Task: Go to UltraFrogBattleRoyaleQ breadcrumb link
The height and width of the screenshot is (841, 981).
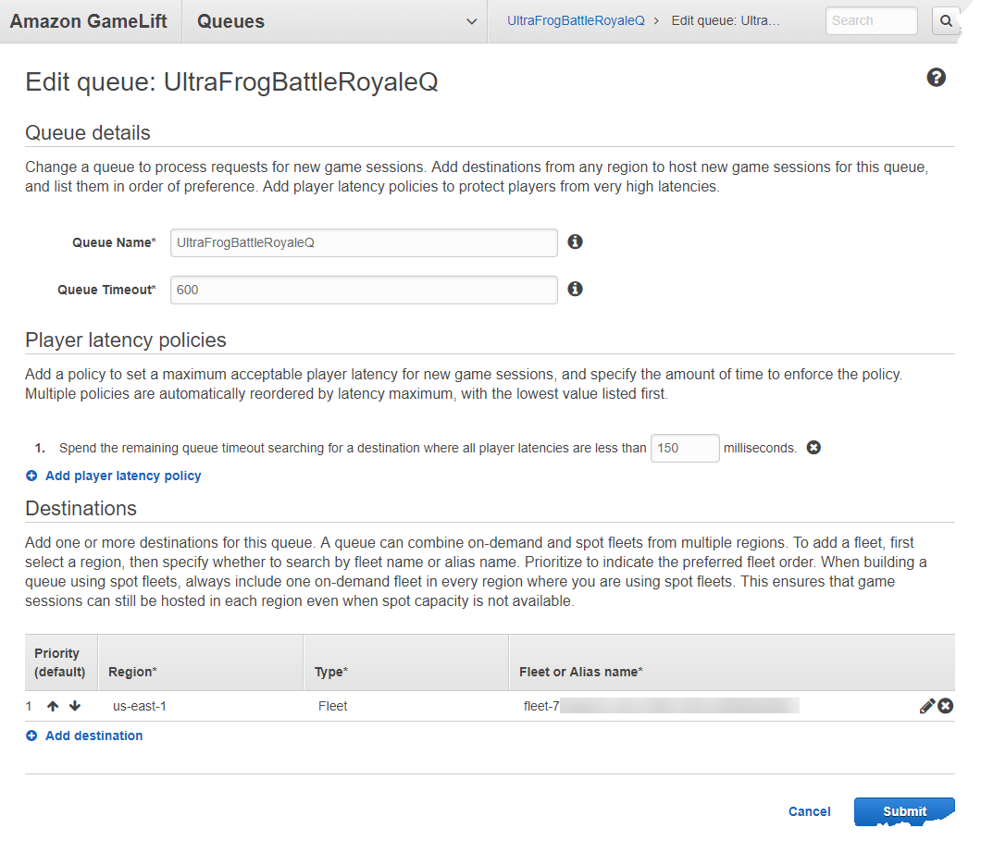Action: (x=576, y=20)
